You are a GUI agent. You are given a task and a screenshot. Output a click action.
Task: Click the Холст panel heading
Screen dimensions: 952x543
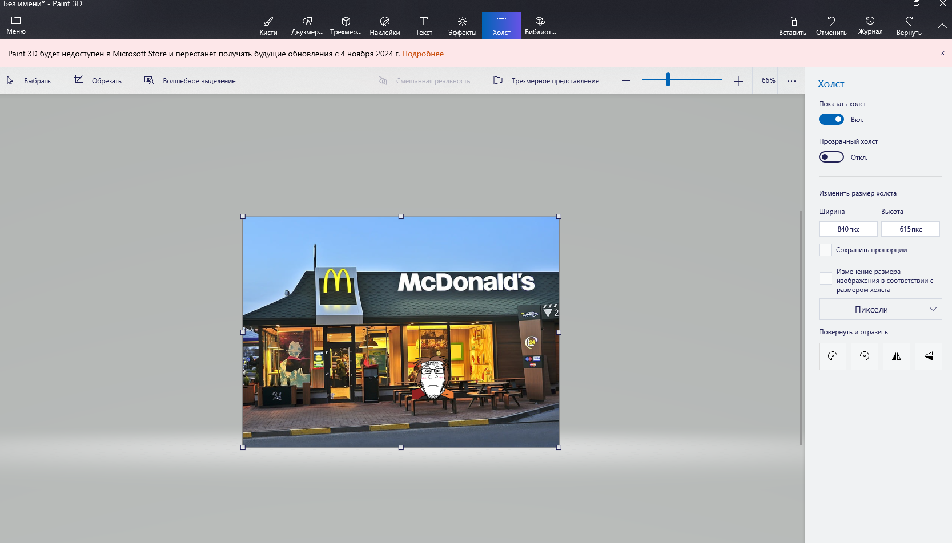831,84
